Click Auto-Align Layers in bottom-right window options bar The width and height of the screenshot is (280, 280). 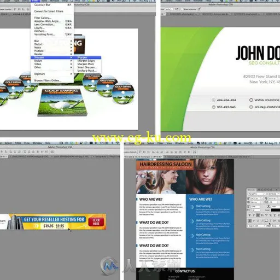(194, 152)
